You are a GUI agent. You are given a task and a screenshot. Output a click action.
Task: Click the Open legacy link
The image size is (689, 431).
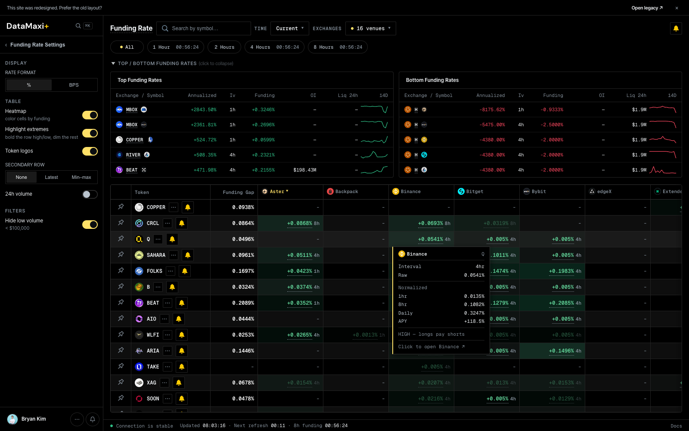coord(647,8)
